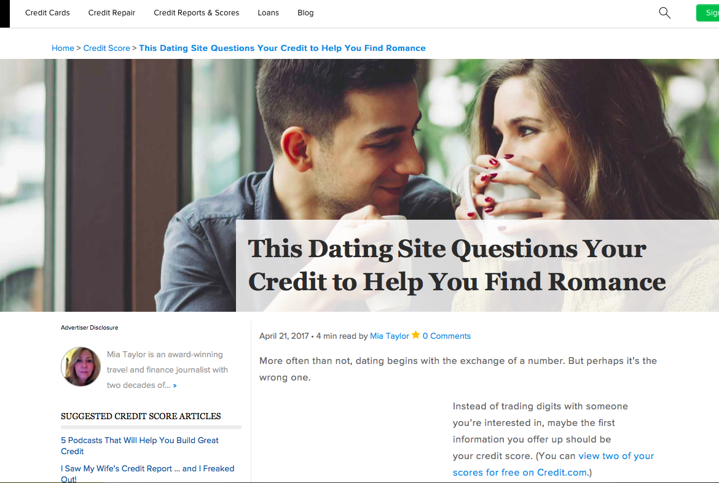Click the article title breadcrumb link
Image resolution: width=719 pixels, height=483 pixels.
[282, 48]
